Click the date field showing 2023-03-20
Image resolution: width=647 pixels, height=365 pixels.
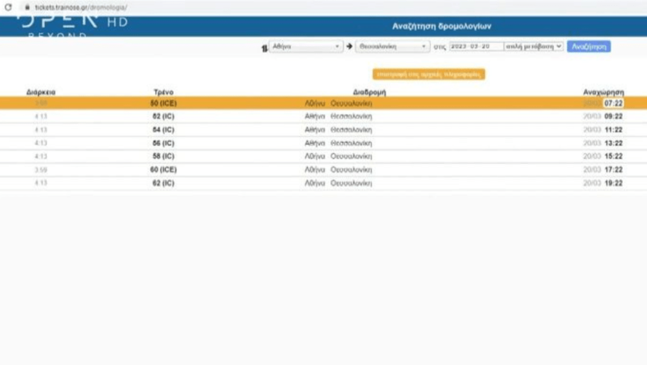pyautogui.click(x=476, y=47)
